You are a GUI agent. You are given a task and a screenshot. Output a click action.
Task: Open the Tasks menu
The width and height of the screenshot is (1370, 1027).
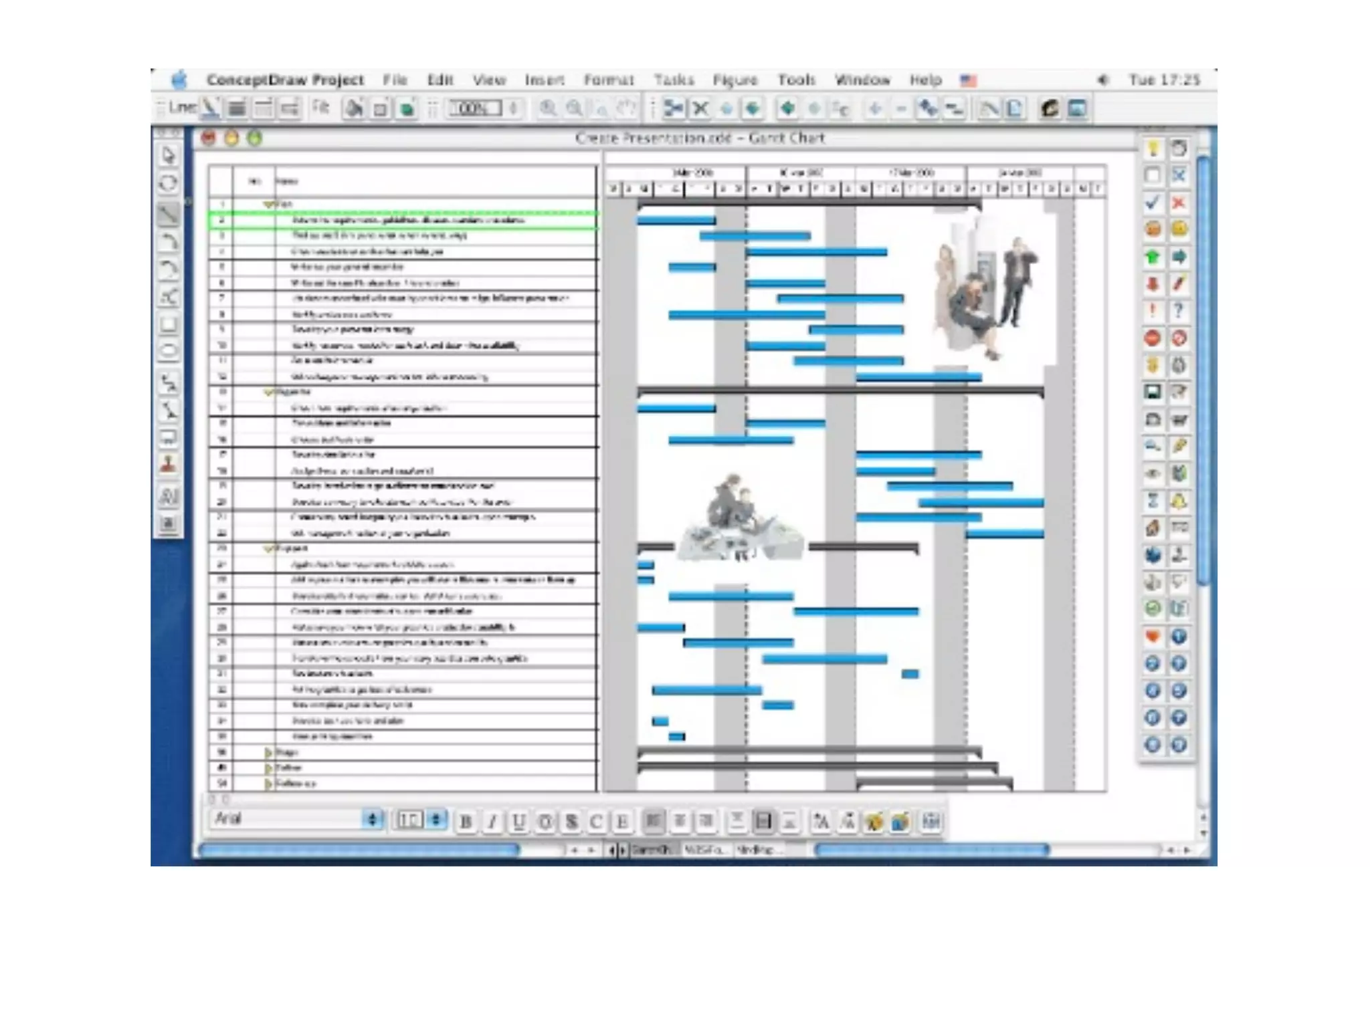[x=674, y=80]
